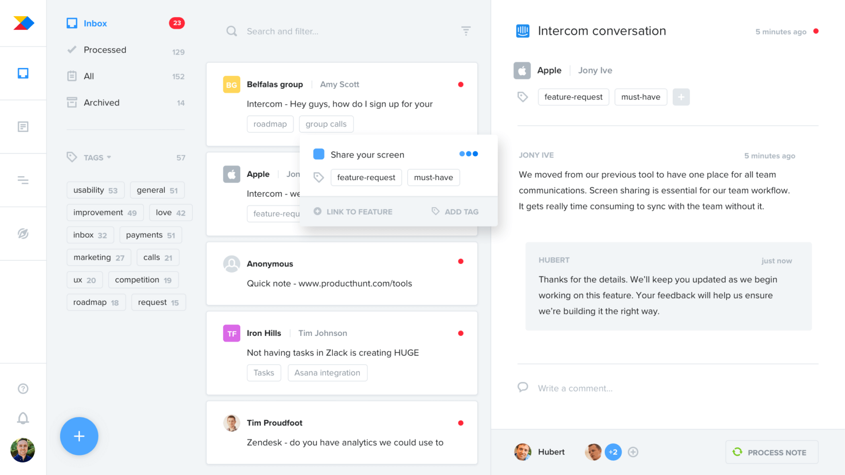Screen dimensions: 845x475
Task: Click the blue plus floating action button
Action: point(80,436)
